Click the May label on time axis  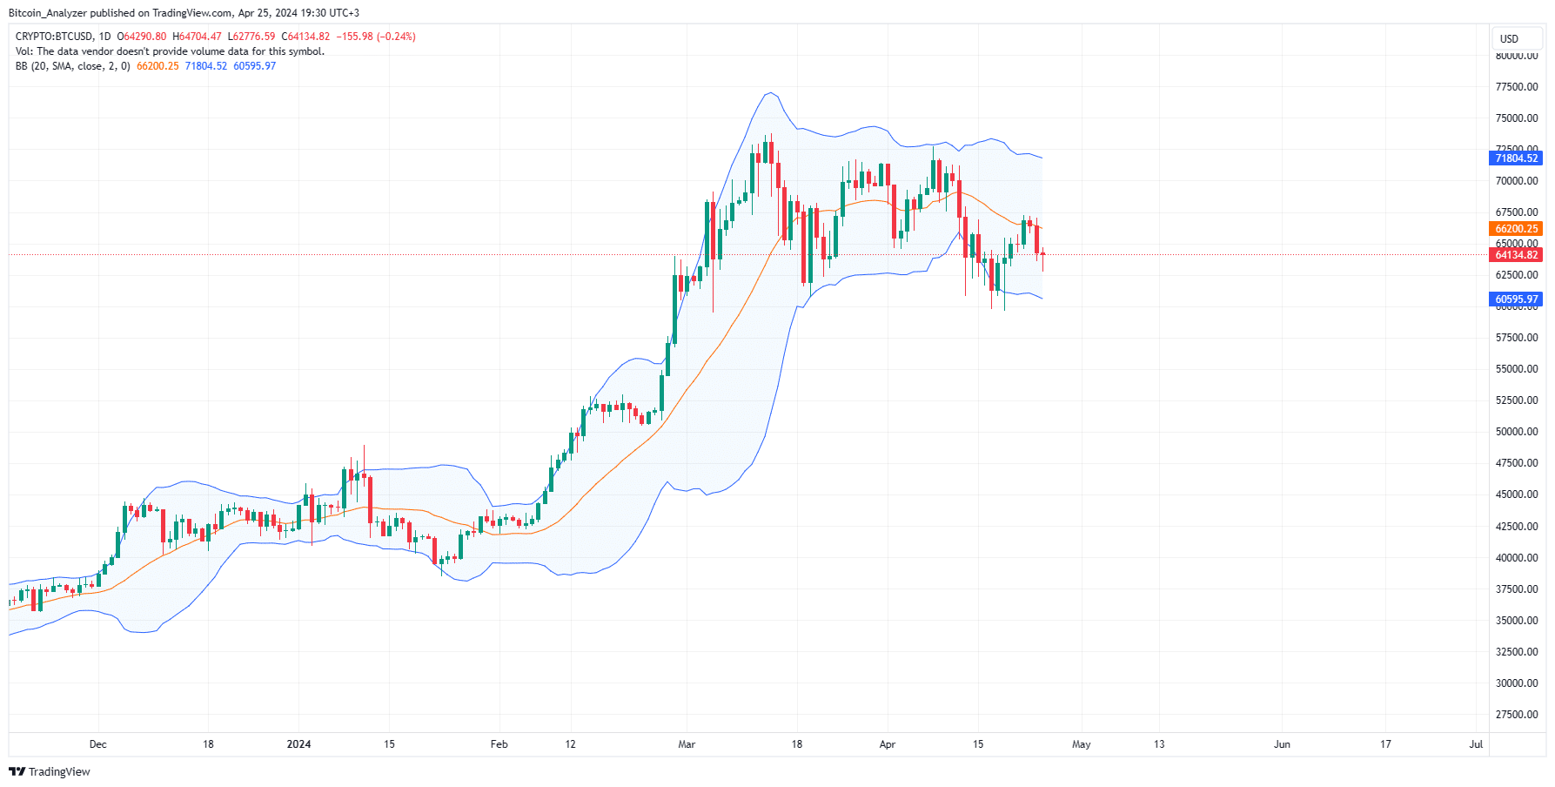click(1082, 744)
